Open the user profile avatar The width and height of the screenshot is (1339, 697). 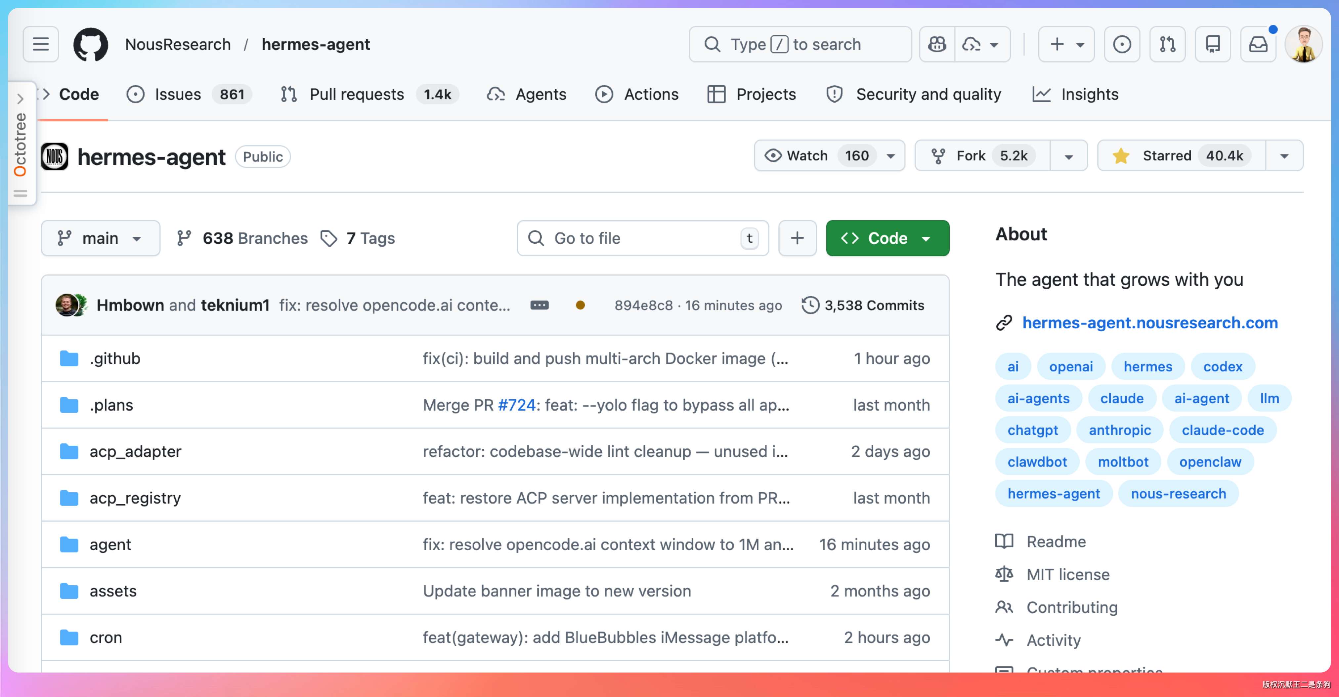point(1303,44)
